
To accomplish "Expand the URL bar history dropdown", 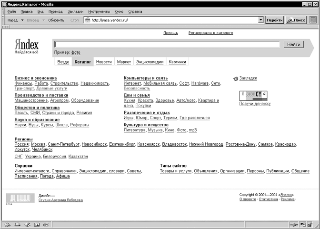I will tap(260, 20).
